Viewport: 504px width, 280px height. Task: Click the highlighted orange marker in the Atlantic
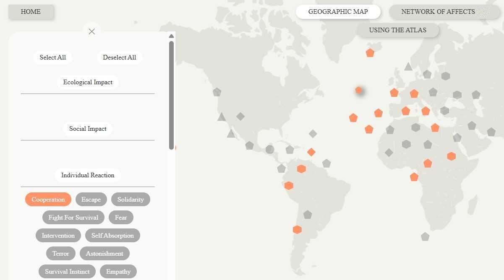(x=359, y=90)
